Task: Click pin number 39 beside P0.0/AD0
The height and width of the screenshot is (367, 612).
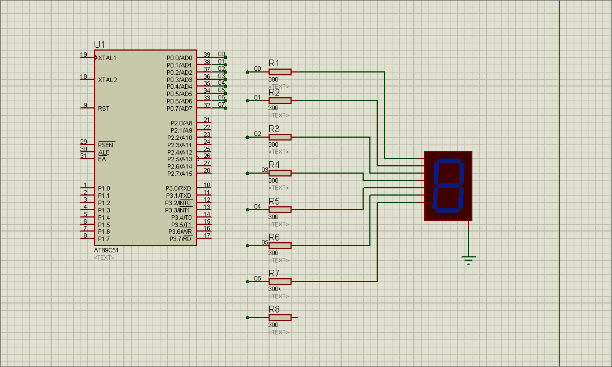Action: (207, 55)
